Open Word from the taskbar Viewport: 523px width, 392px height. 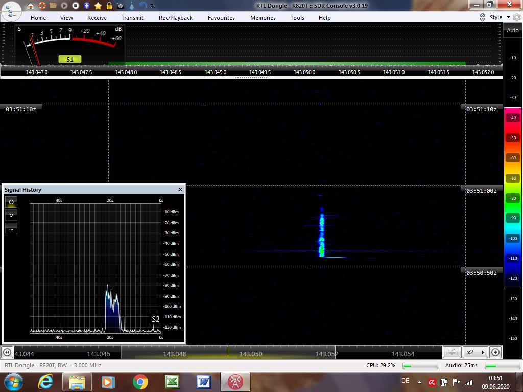[x=203, y=382]
